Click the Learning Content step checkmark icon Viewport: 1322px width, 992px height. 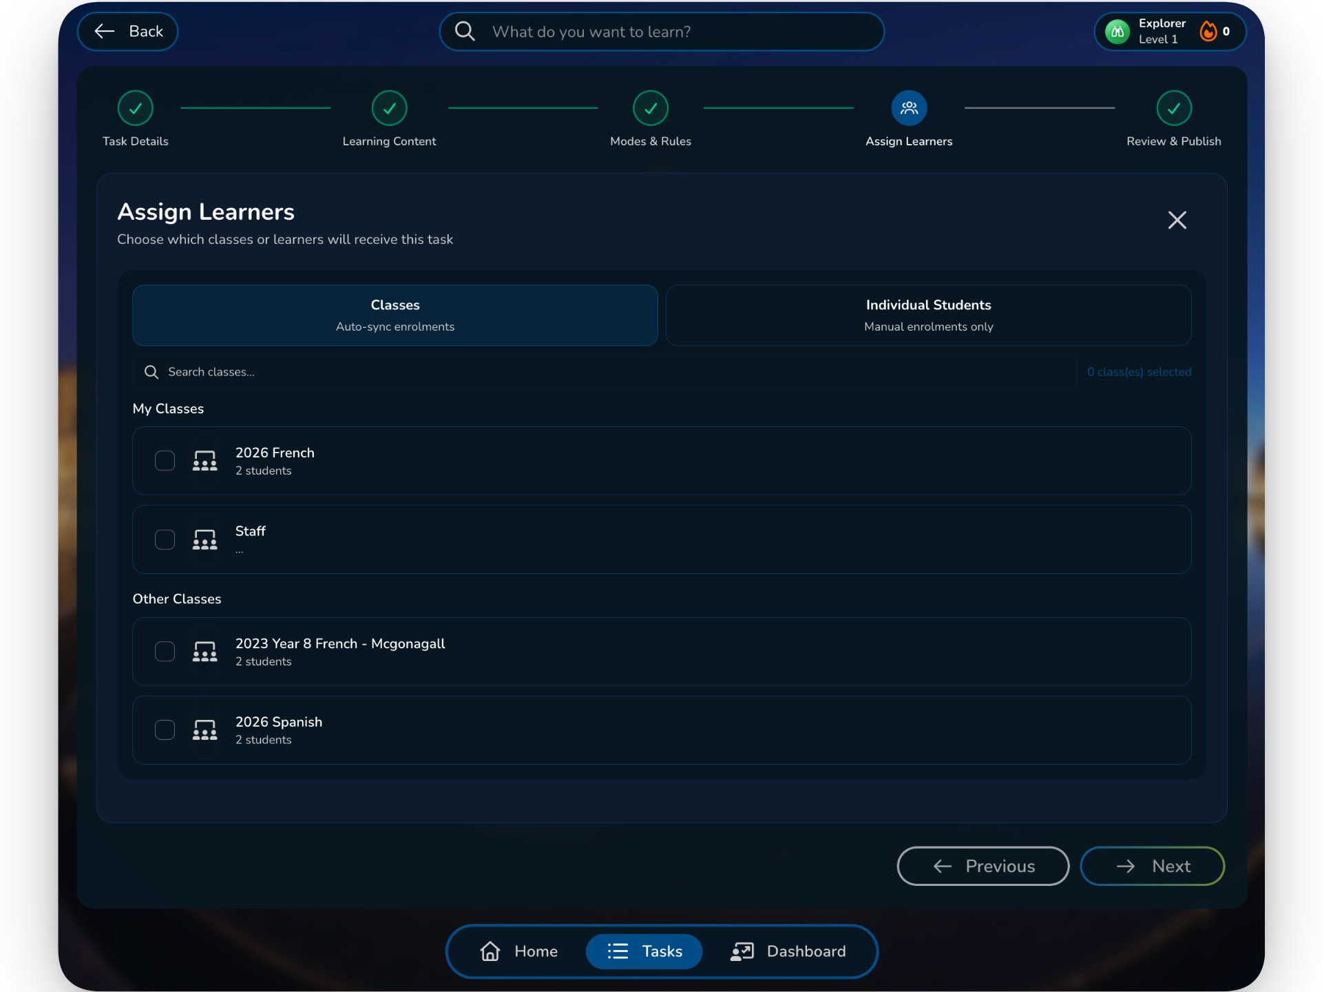coord(390,108)
